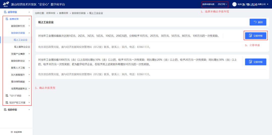The width and height of the screenshot is (272, 135).
Task: Click the company name in the header
Action: pyautogui.click(x=251, y=4)
